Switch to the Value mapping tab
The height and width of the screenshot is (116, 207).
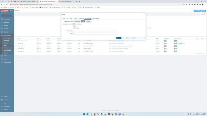(x=96, y=18)
